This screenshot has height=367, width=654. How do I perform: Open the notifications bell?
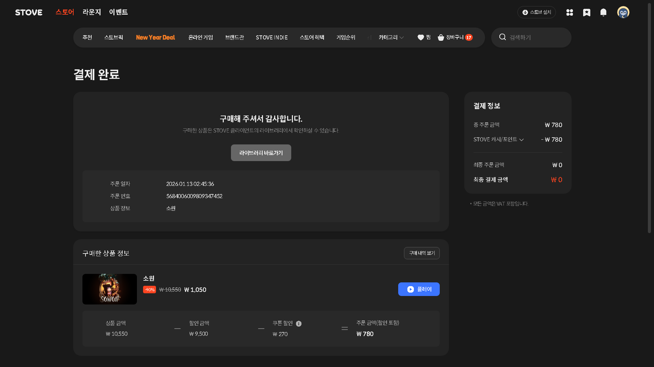point(603,13)
